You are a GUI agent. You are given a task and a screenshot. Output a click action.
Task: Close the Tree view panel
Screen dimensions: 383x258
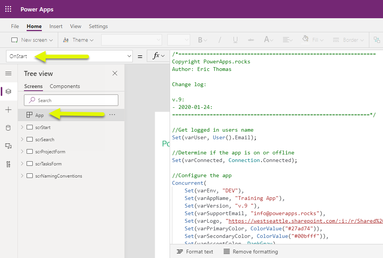(115, 73)
